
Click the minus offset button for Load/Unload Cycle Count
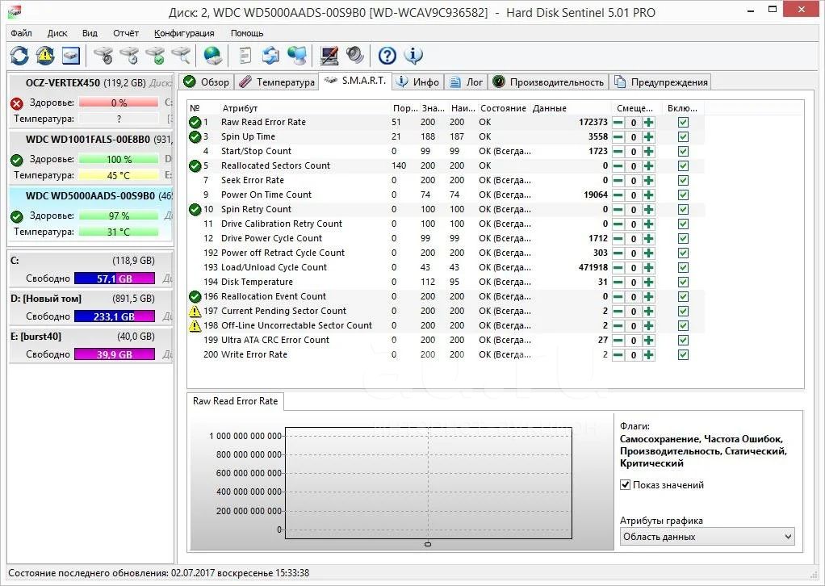point(618,268)
